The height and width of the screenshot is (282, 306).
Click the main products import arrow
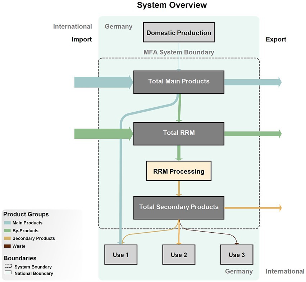[x=102, y=82]
